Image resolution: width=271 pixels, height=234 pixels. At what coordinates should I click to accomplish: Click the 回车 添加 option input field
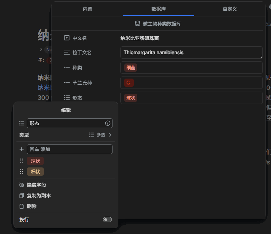click(69, 149)
